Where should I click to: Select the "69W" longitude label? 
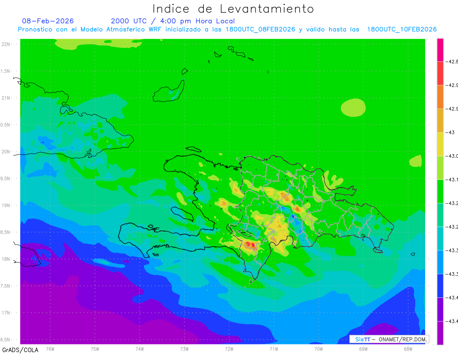pyautogui.click(x=363, y=349)
